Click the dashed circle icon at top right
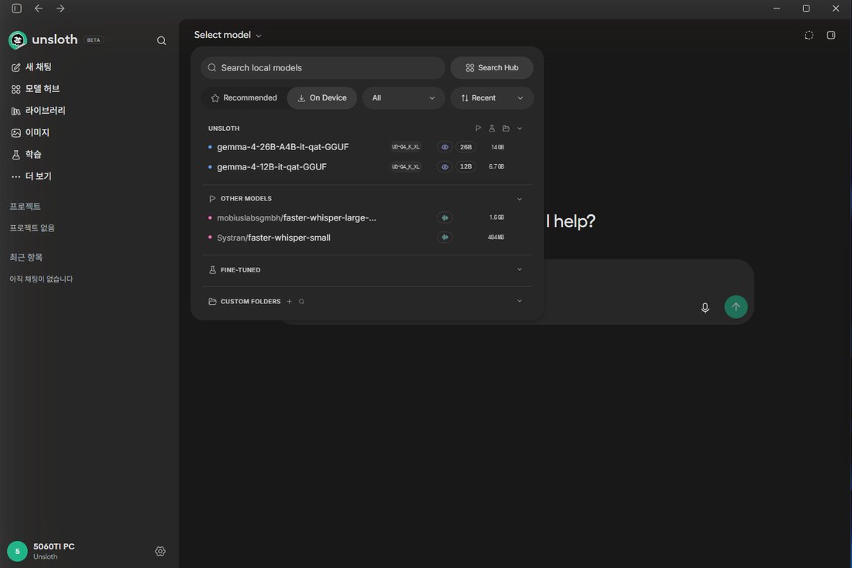 click(809, 36)
